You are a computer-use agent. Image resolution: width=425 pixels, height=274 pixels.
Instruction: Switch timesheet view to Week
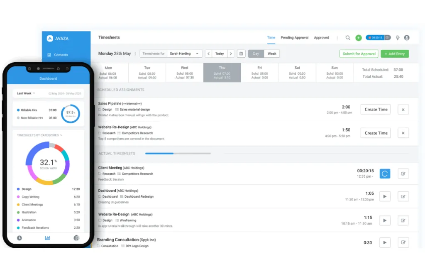272,54
